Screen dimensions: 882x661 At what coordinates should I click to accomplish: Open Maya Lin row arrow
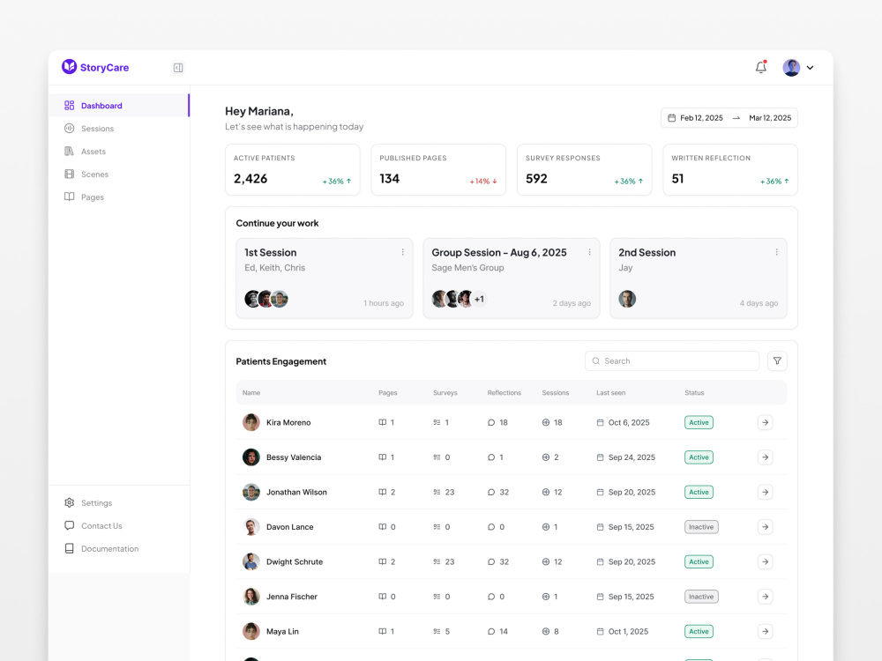tap(765, 632)
